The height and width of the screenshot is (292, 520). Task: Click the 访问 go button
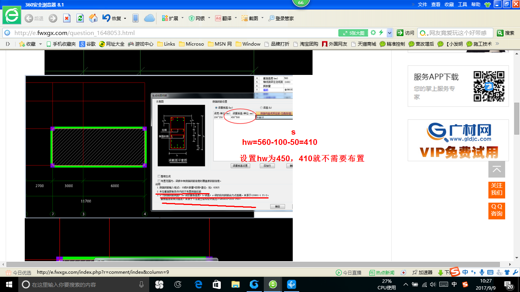point(406,33)
